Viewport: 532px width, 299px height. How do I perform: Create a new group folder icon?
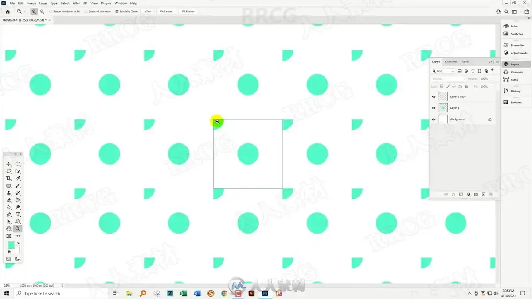tap(476, 194)
